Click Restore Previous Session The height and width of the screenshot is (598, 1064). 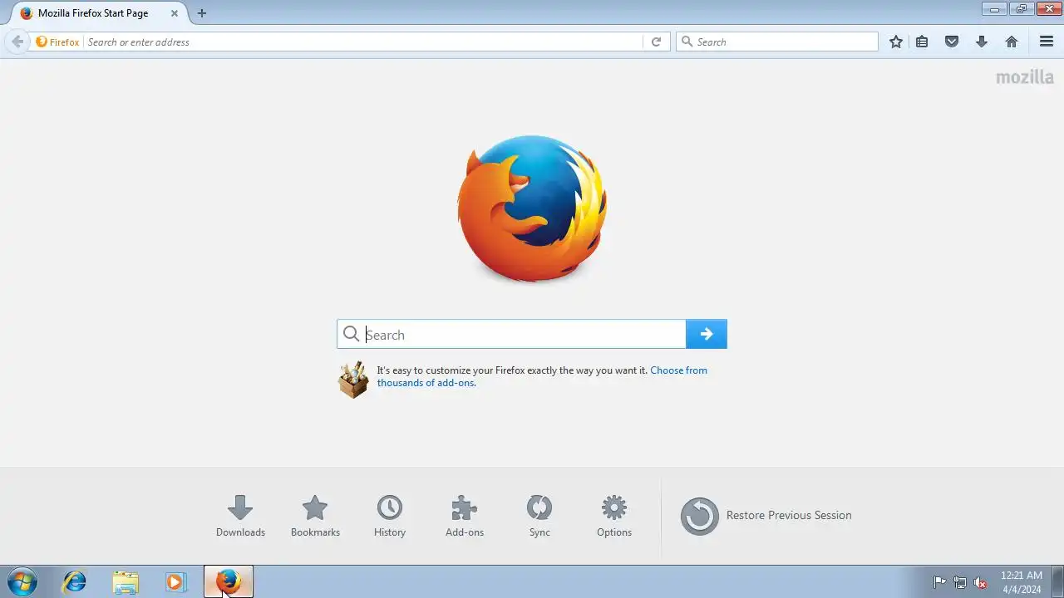coord(766,516)
